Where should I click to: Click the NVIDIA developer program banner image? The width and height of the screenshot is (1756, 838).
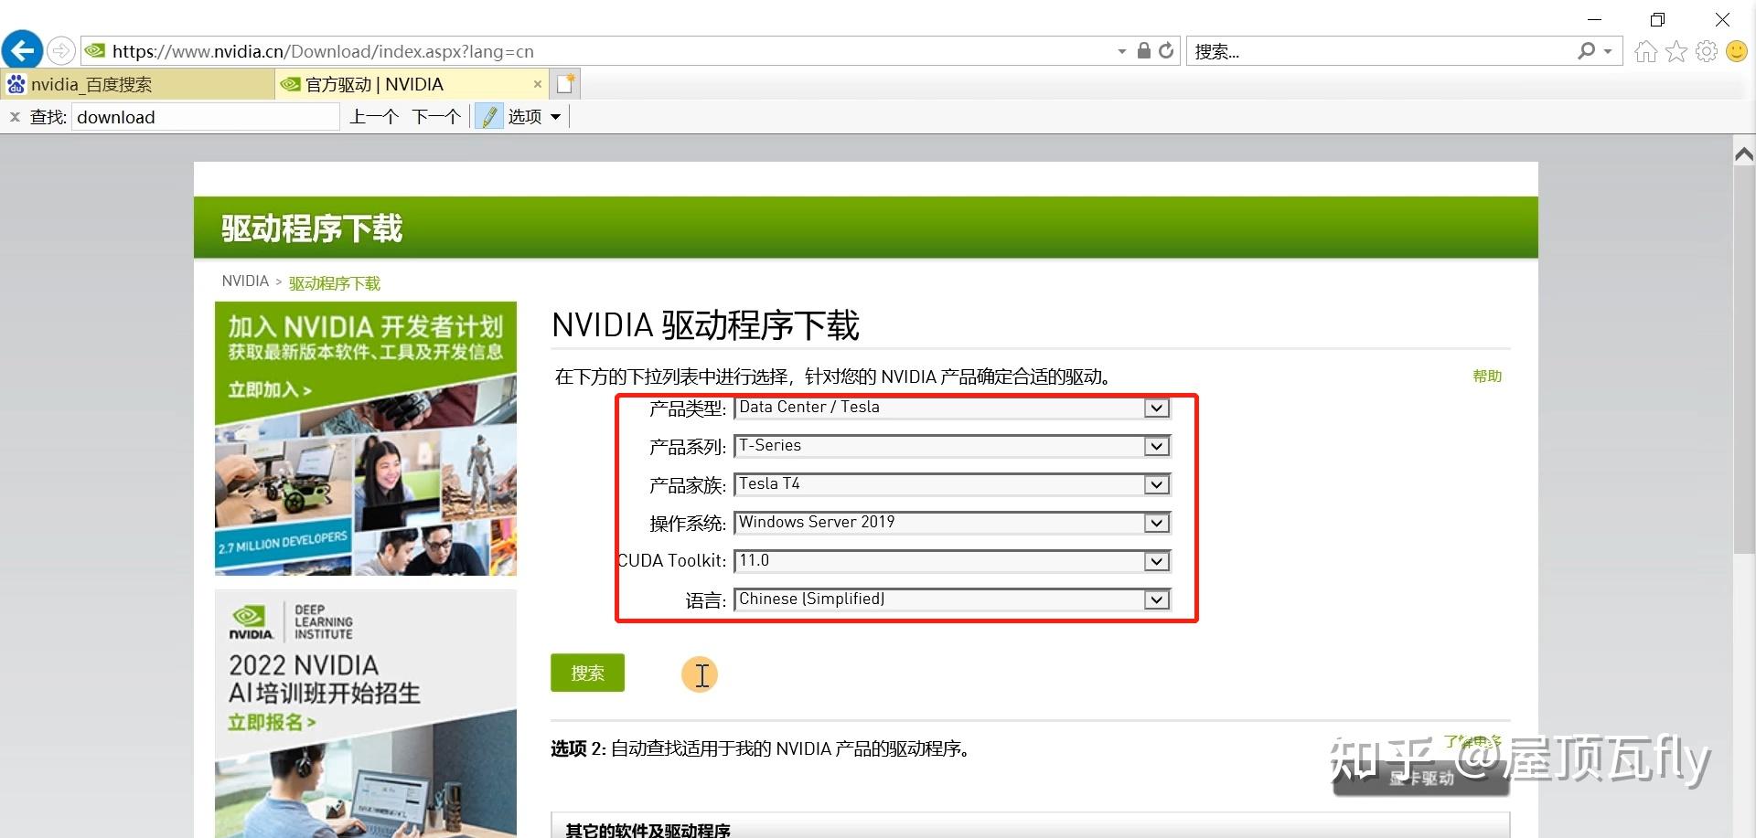[366, 439]
